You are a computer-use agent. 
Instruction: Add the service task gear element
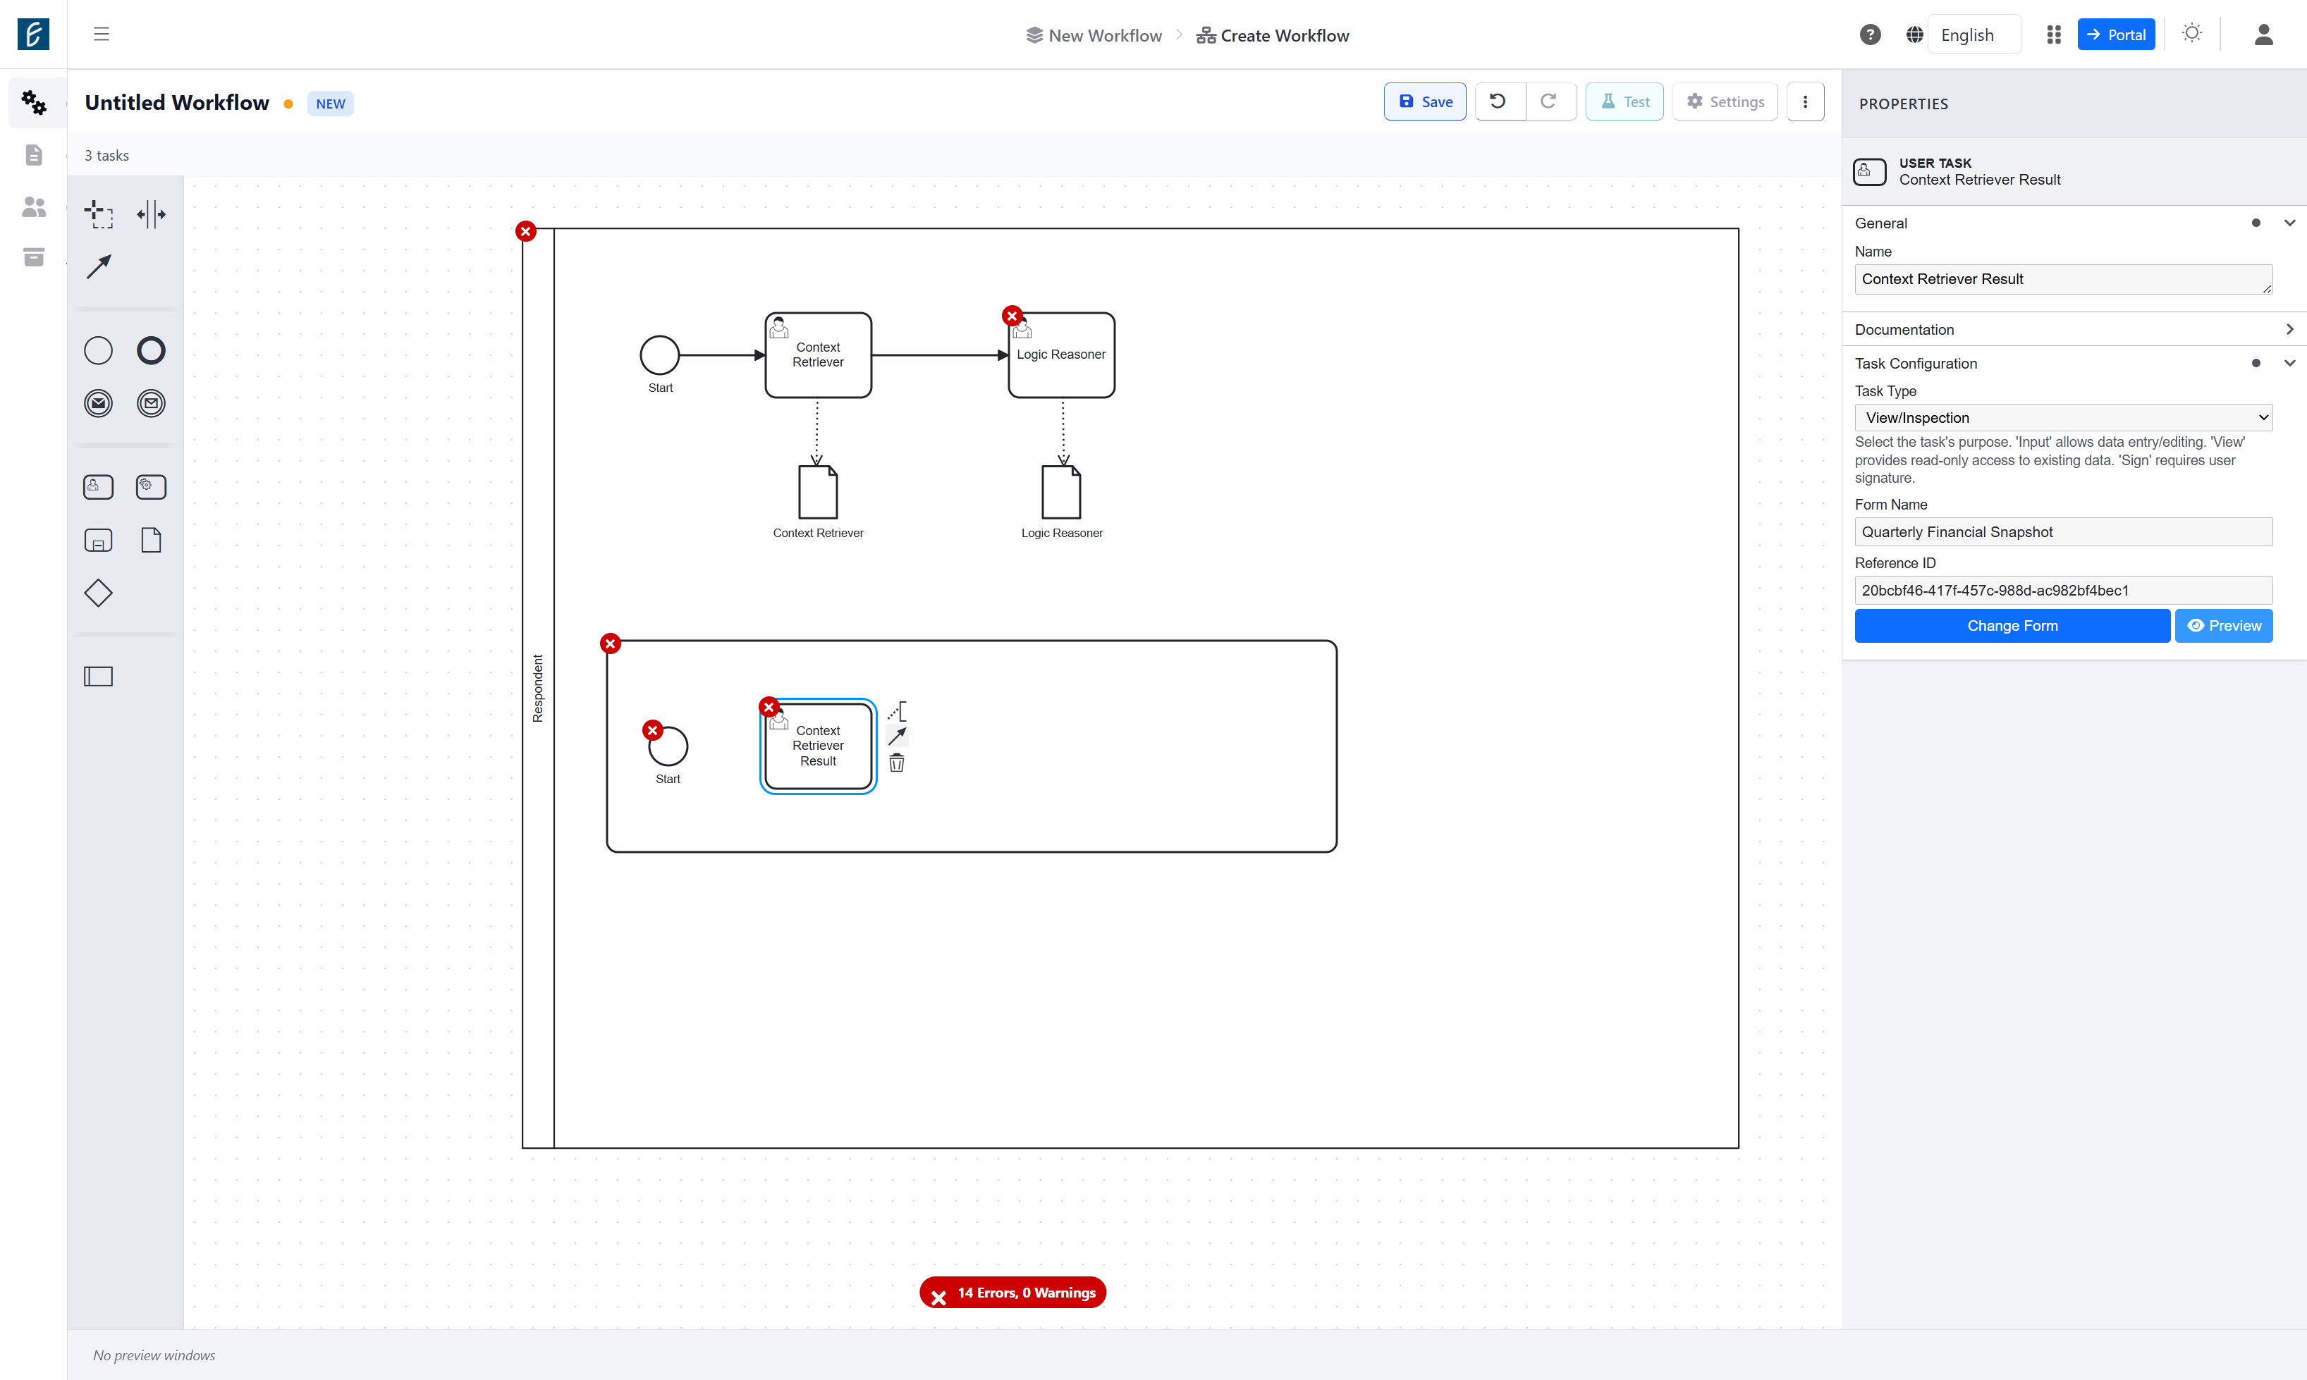coord(151,486)
